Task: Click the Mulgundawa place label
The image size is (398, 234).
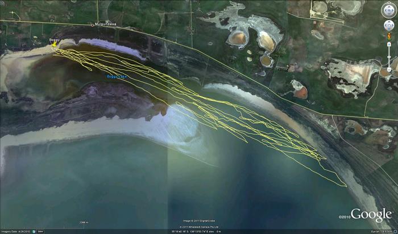Action: click(x=106, y=25)
